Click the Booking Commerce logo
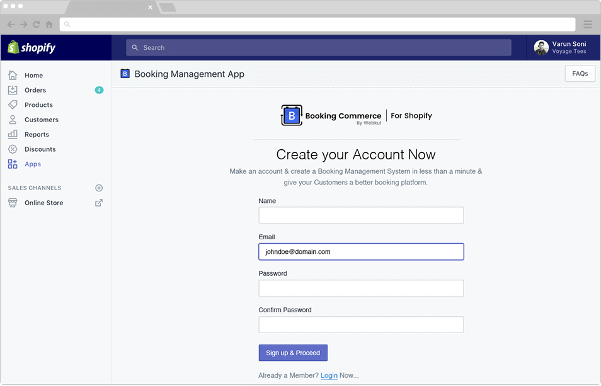The width and height of the screenshot is (601, 386). tap(291, 115)
